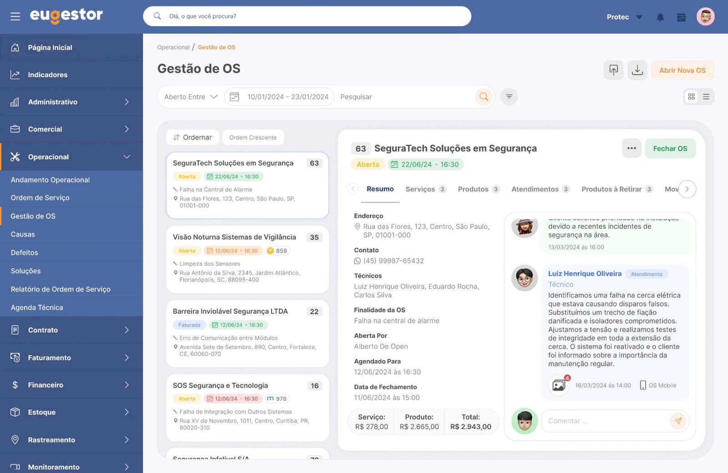
Task: Expand the Faturamento menu
Action: click(71, 358)
